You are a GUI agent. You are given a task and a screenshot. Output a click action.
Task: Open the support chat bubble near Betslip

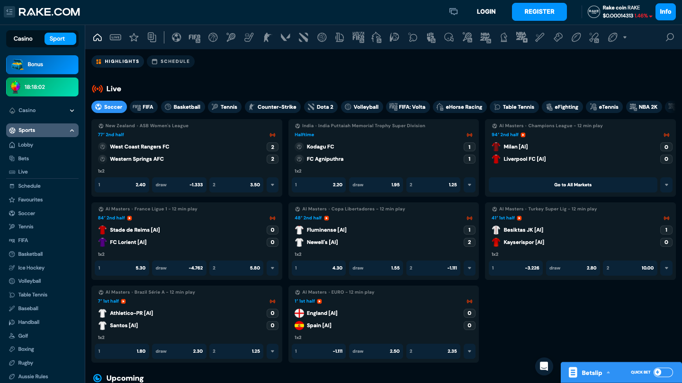(x=544, y=366)
